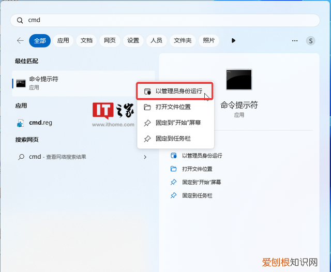This screenshot has height=272, width=331.
Task: Click the 命令提示符 title in preview pane
Action: (239, 105)
